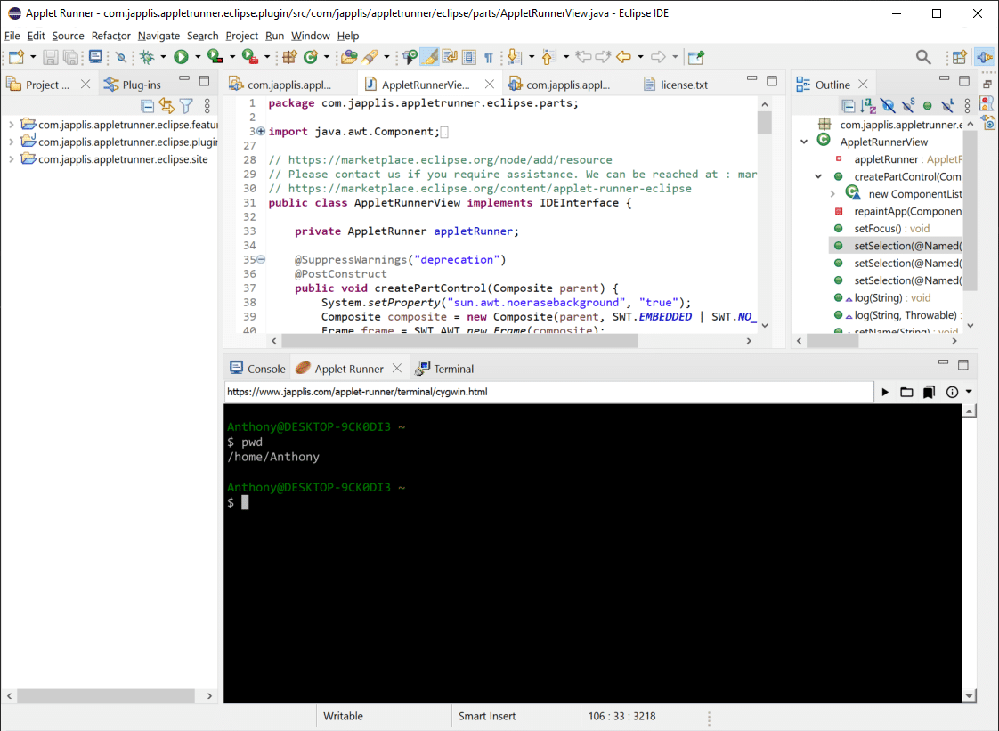Toggle Block Selection Mode icon

[x=469, y=57]
